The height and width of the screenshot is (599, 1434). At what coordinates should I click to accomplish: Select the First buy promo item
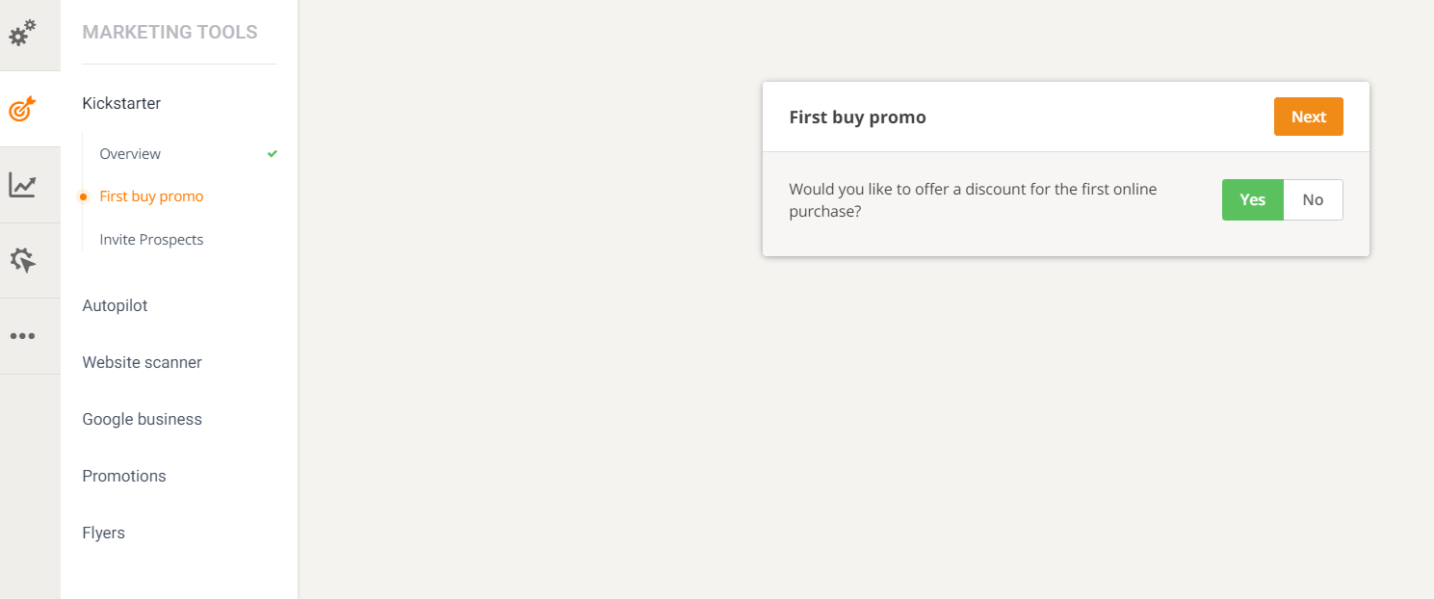(x=151, y=196)
